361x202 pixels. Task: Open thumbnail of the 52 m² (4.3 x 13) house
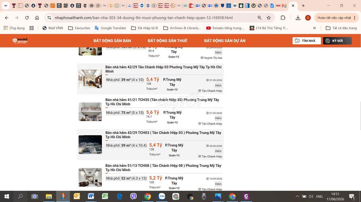click(90, 177)
